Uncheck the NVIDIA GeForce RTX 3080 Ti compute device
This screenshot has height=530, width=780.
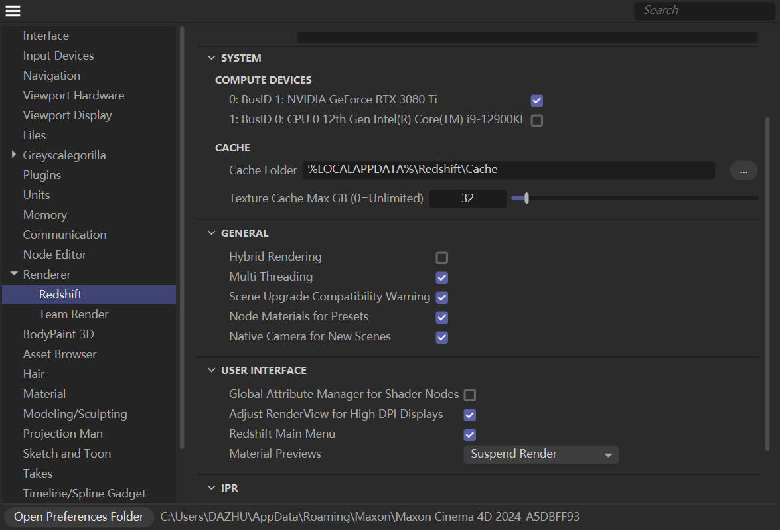(536, 100)
